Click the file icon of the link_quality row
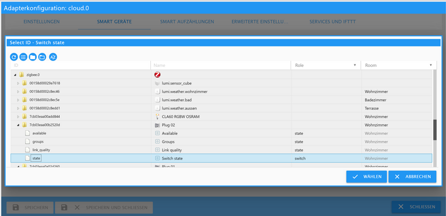This screenshot has height=216, width=446. point(28,150)
